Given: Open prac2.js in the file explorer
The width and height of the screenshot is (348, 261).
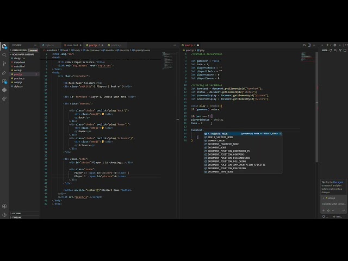Looking at the screenshot, I should click(24, 74).
